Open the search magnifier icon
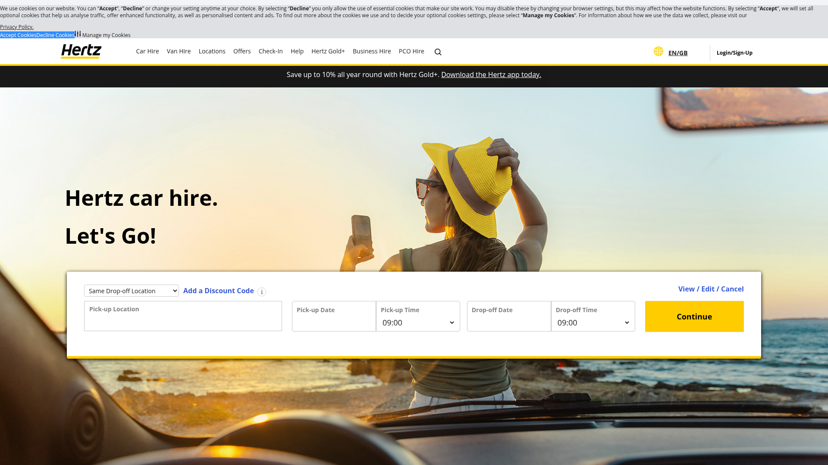 pos(438,52)
